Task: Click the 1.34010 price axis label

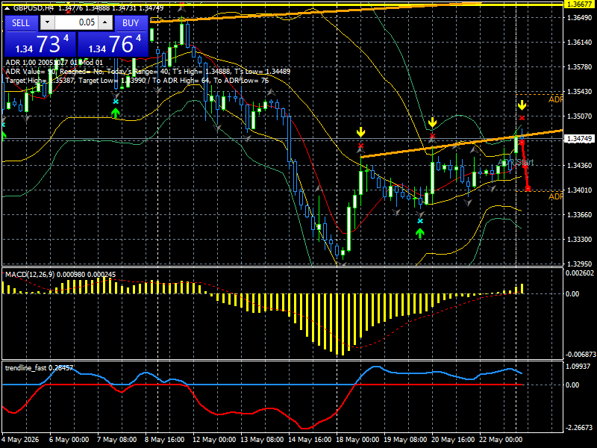Action: pyautogui.click(x=579, y=190)
